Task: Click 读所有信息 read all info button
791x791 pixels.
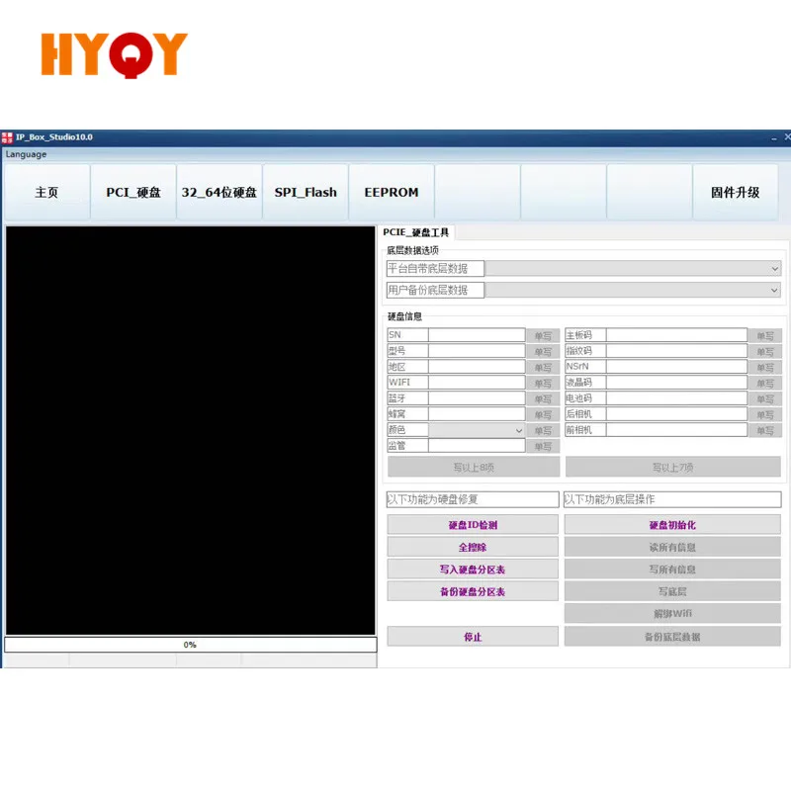Action: click(x=672, y=547)
